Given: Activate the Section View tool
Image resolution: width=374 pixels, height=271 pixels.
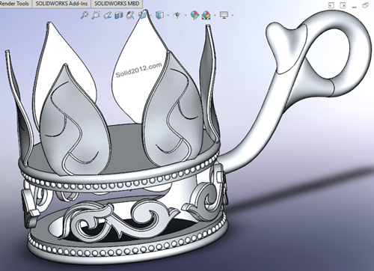Looking at the screenshot, I should coord(119,15).
